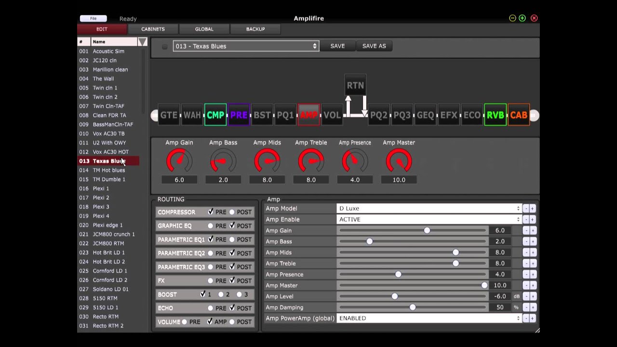Screen dimensions: 617x347
Task: Select the PQ3 parametric EQ block
Action: click(x=402, y=115)
